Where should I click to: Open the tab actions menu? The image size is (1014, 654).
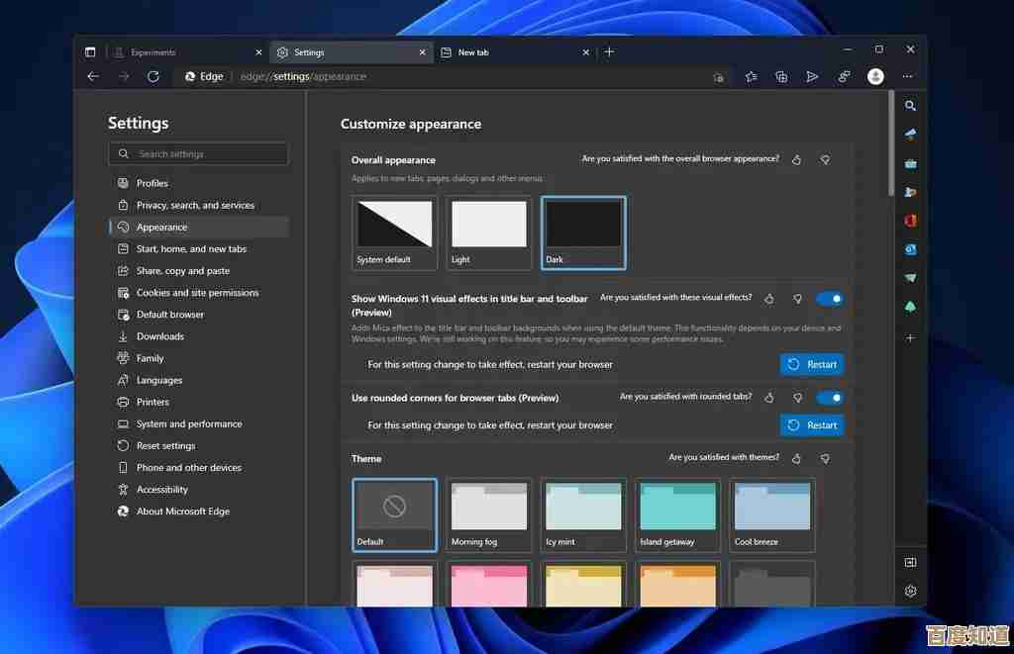[89, 51]
